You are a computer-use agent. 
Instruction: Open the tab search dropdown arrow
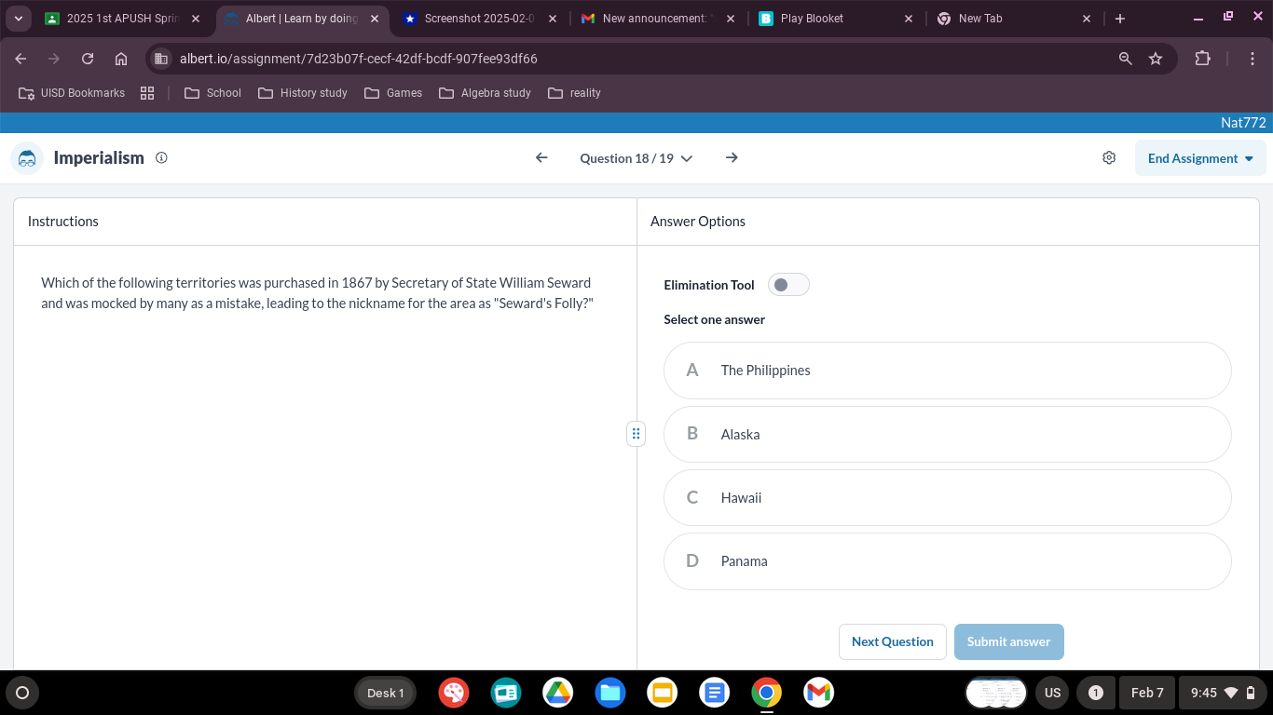[18, 19]
